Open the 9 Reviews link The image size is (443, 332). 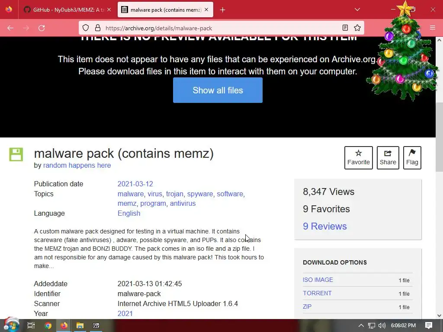tap(324, 226)
